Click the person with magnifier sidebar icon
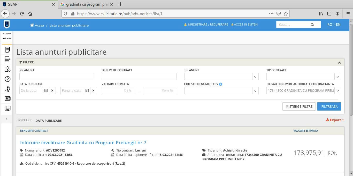The height and width of the screenshot is (176, 353). pyautogui.click(x=7, y=89)
